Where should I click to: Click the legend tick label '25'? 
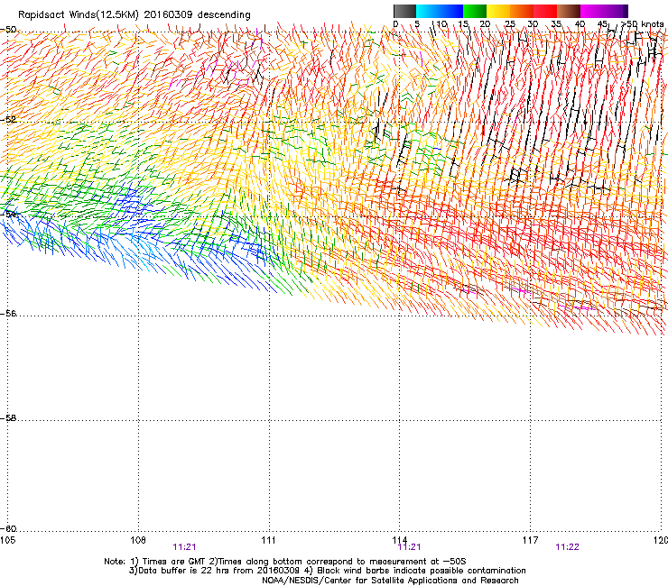509,24
